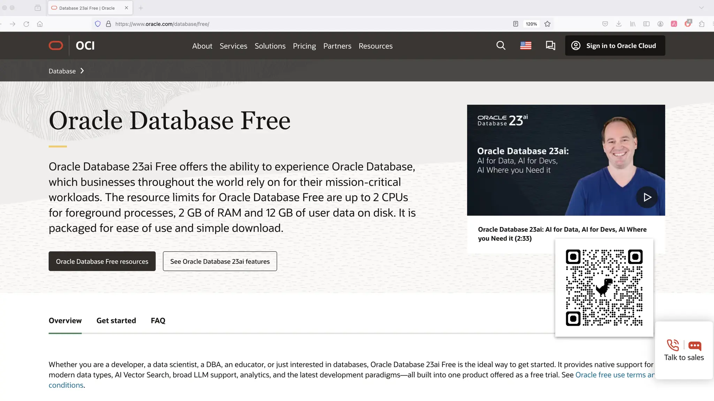The image size is (714, 401).
Task: Switch to the FAQ tab
Action: pos(158,321)
